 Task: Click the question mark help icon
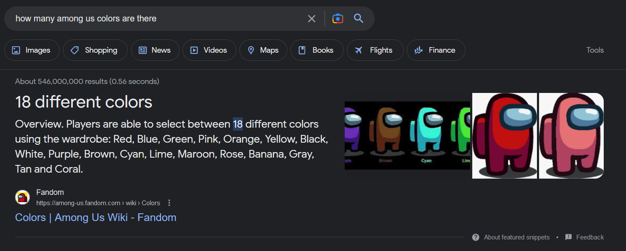(x=476, y=237)
